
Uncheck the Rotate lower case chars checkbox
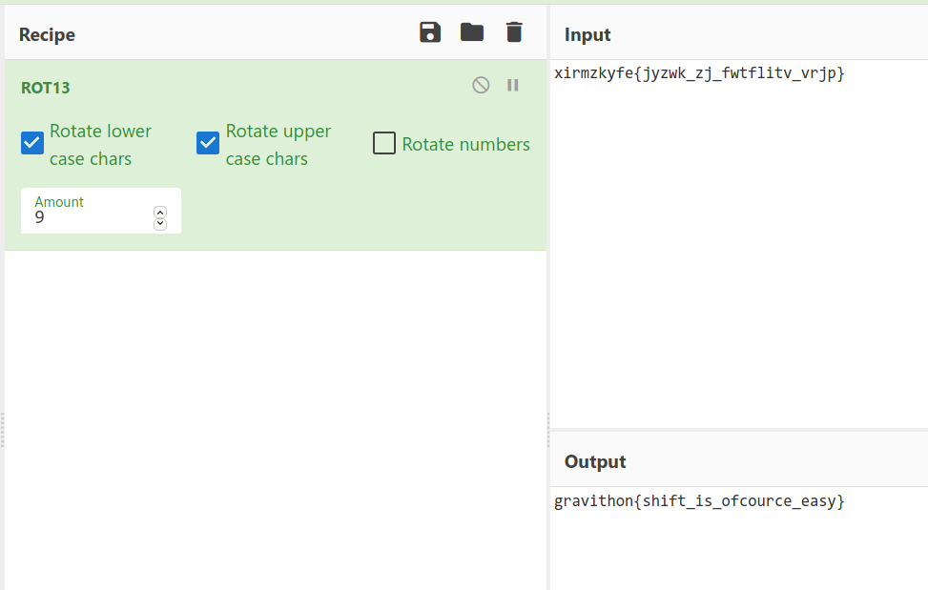tap(32, 143)
